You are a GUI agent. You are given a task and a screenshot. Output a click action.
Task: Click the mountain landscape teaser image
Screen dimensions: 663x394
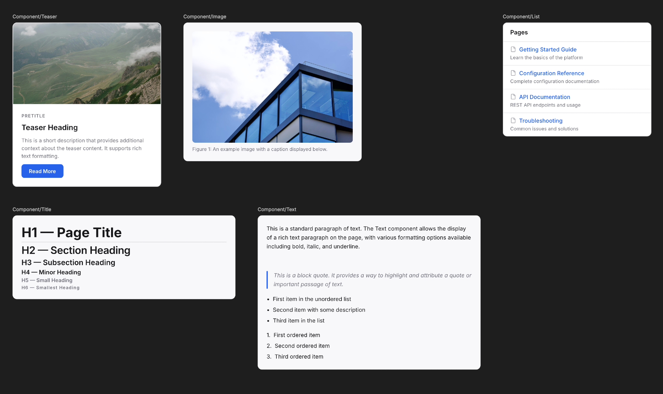click(87, 64)
